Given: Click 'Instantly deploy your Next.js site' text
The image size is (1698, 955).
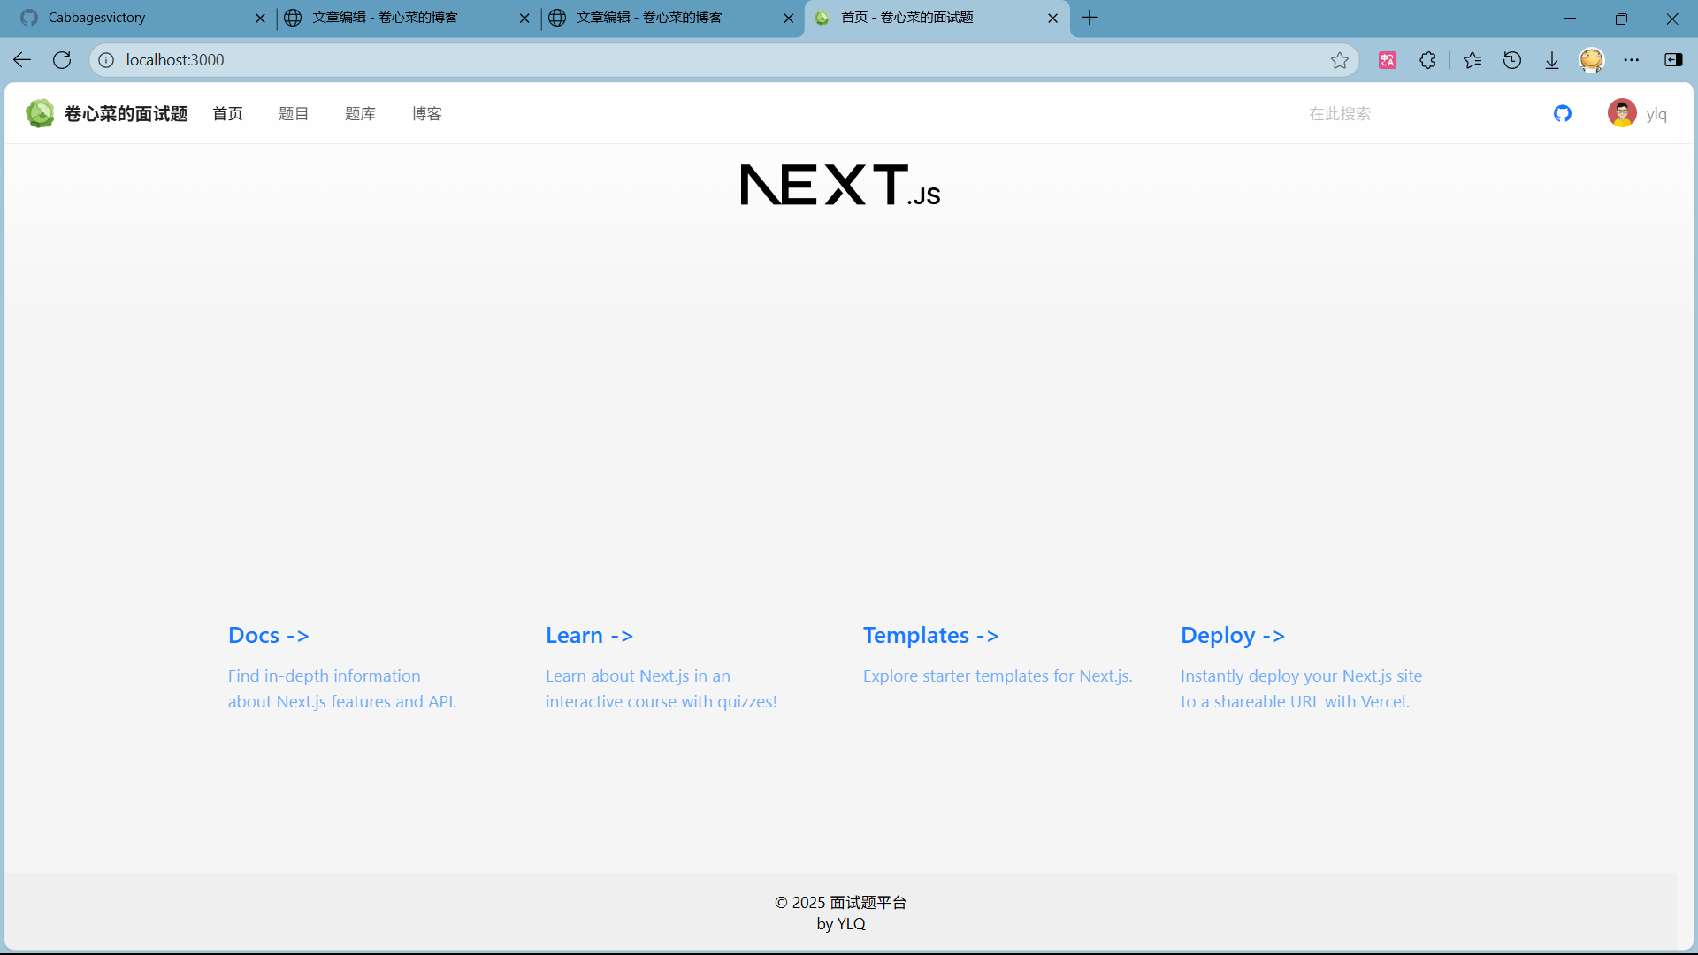Looking at the screenshot, I should click(x=1302, y=676).
